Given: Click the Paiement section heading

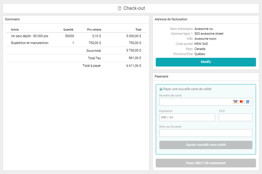Looking at the screenshot, I should [161, 76].
